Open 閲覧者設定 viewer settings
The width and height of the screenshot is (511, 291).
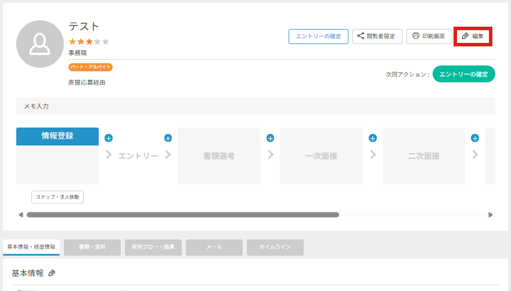(x=377, y=37)
